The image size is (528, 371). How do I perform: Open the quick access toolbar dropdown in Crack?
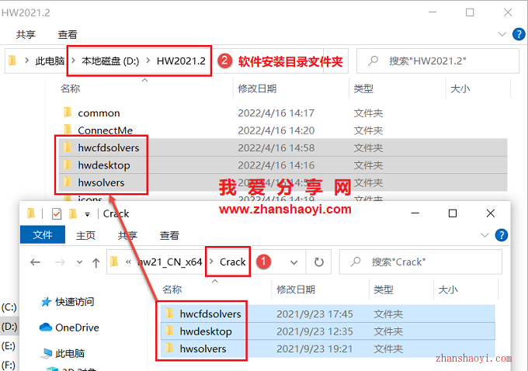coord(87,214)
